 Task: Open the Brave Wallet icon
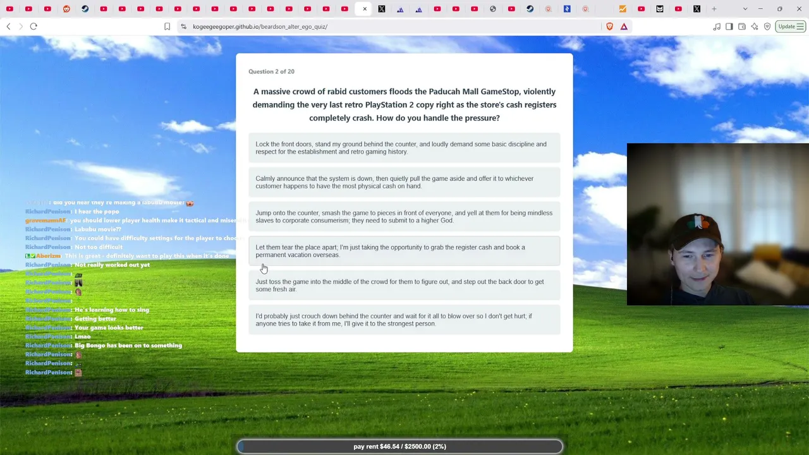(x=742, y=27)
